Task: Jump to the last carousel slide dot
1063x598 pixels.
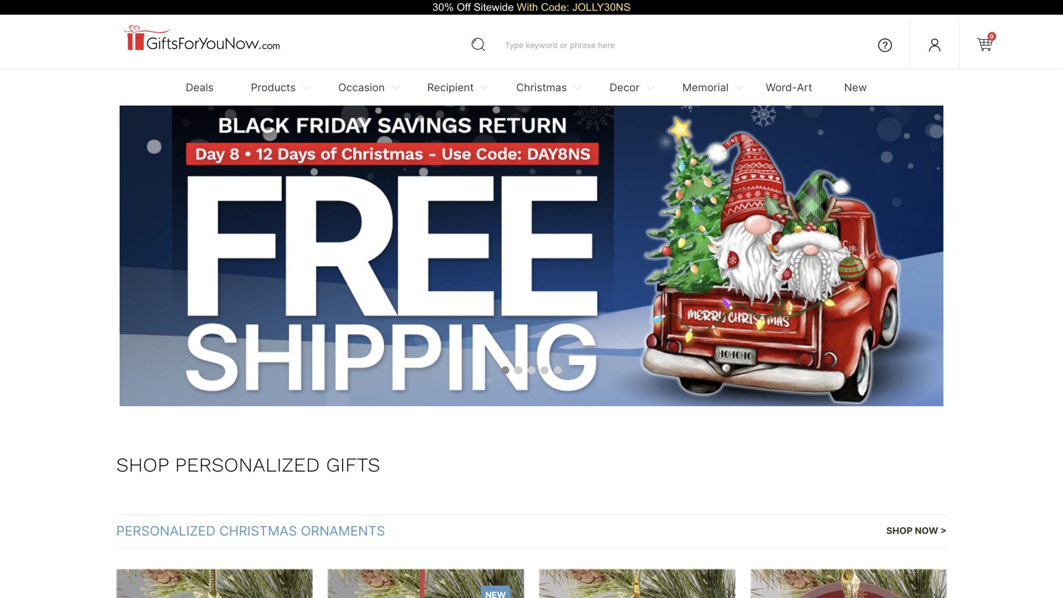Action: click(x=558, y=370)
